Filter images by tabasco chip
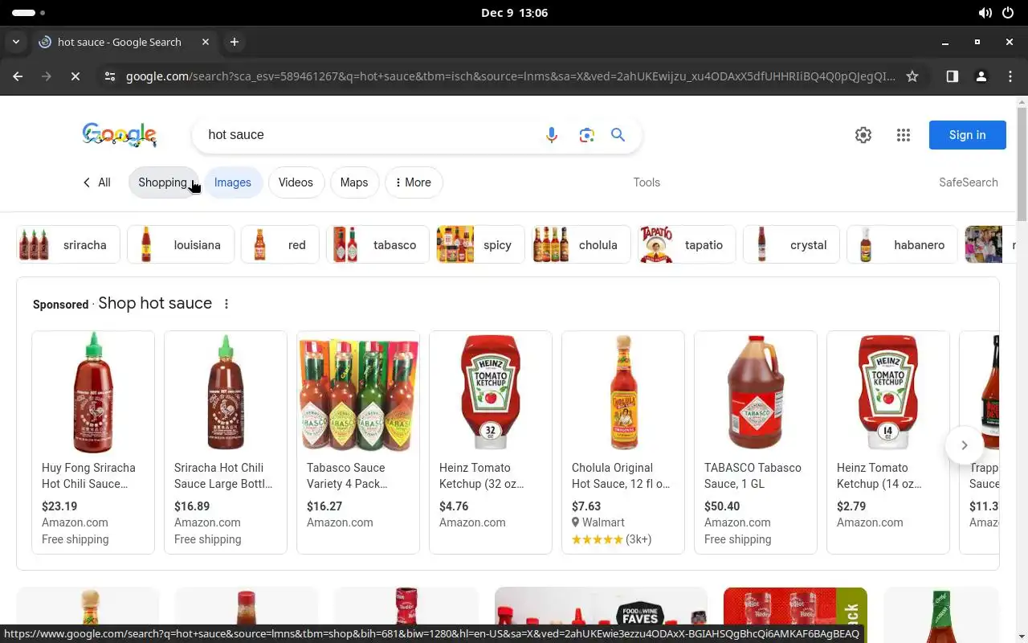The width and height of the screenshot is (1028, 643). pos(378,245)
